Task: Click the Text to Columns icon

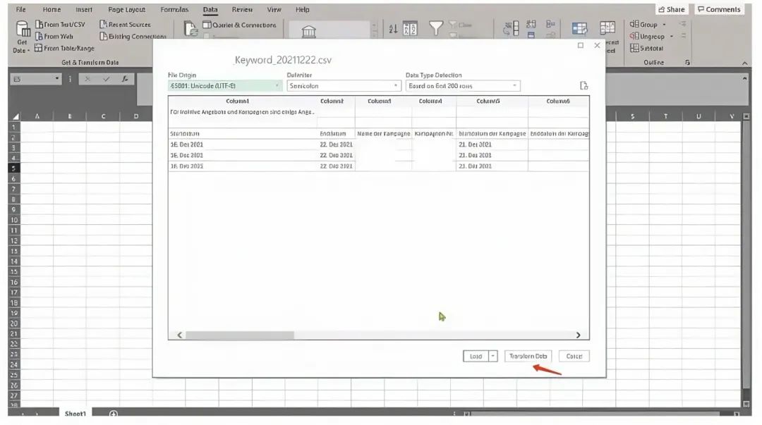Action: click(x=511, y=29)
